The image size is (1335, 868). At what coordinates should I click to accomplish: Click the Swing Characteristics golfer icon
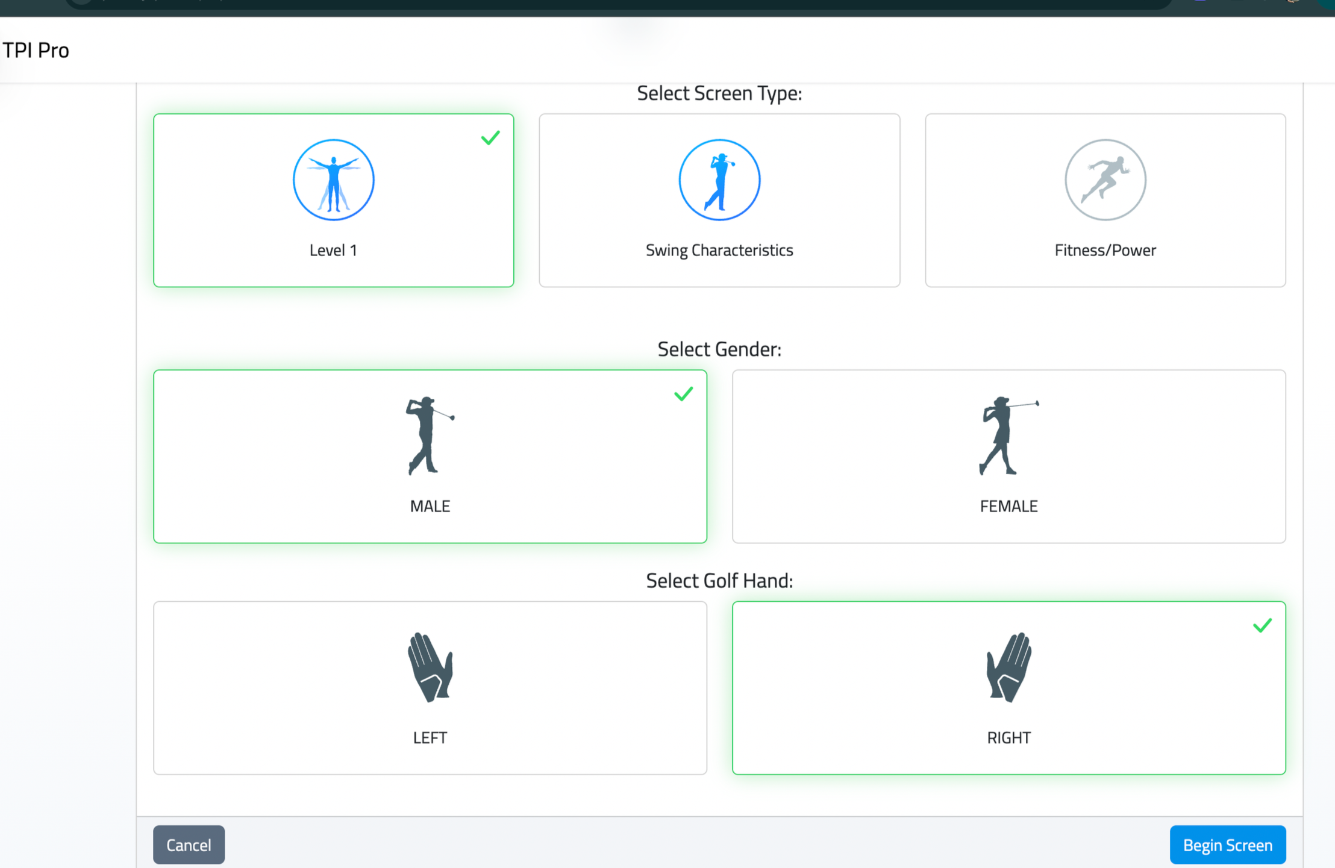pyautogui.click(x=719, y=180)
